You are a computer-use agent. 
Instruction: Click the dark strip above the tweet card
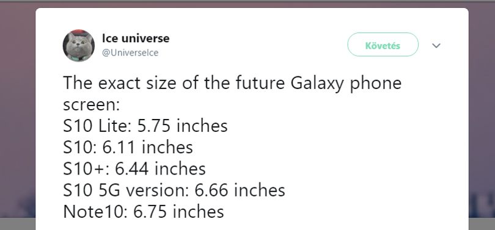pos(248,5)
